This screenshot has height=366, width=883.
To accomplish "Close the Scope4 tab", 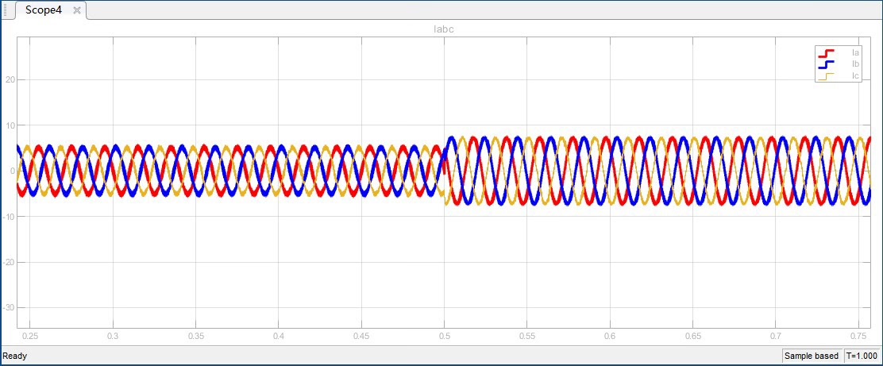I will 76,10.
